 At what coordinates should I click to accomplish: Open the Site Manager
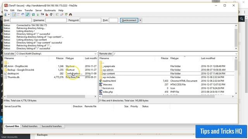[x=5, y=15]
